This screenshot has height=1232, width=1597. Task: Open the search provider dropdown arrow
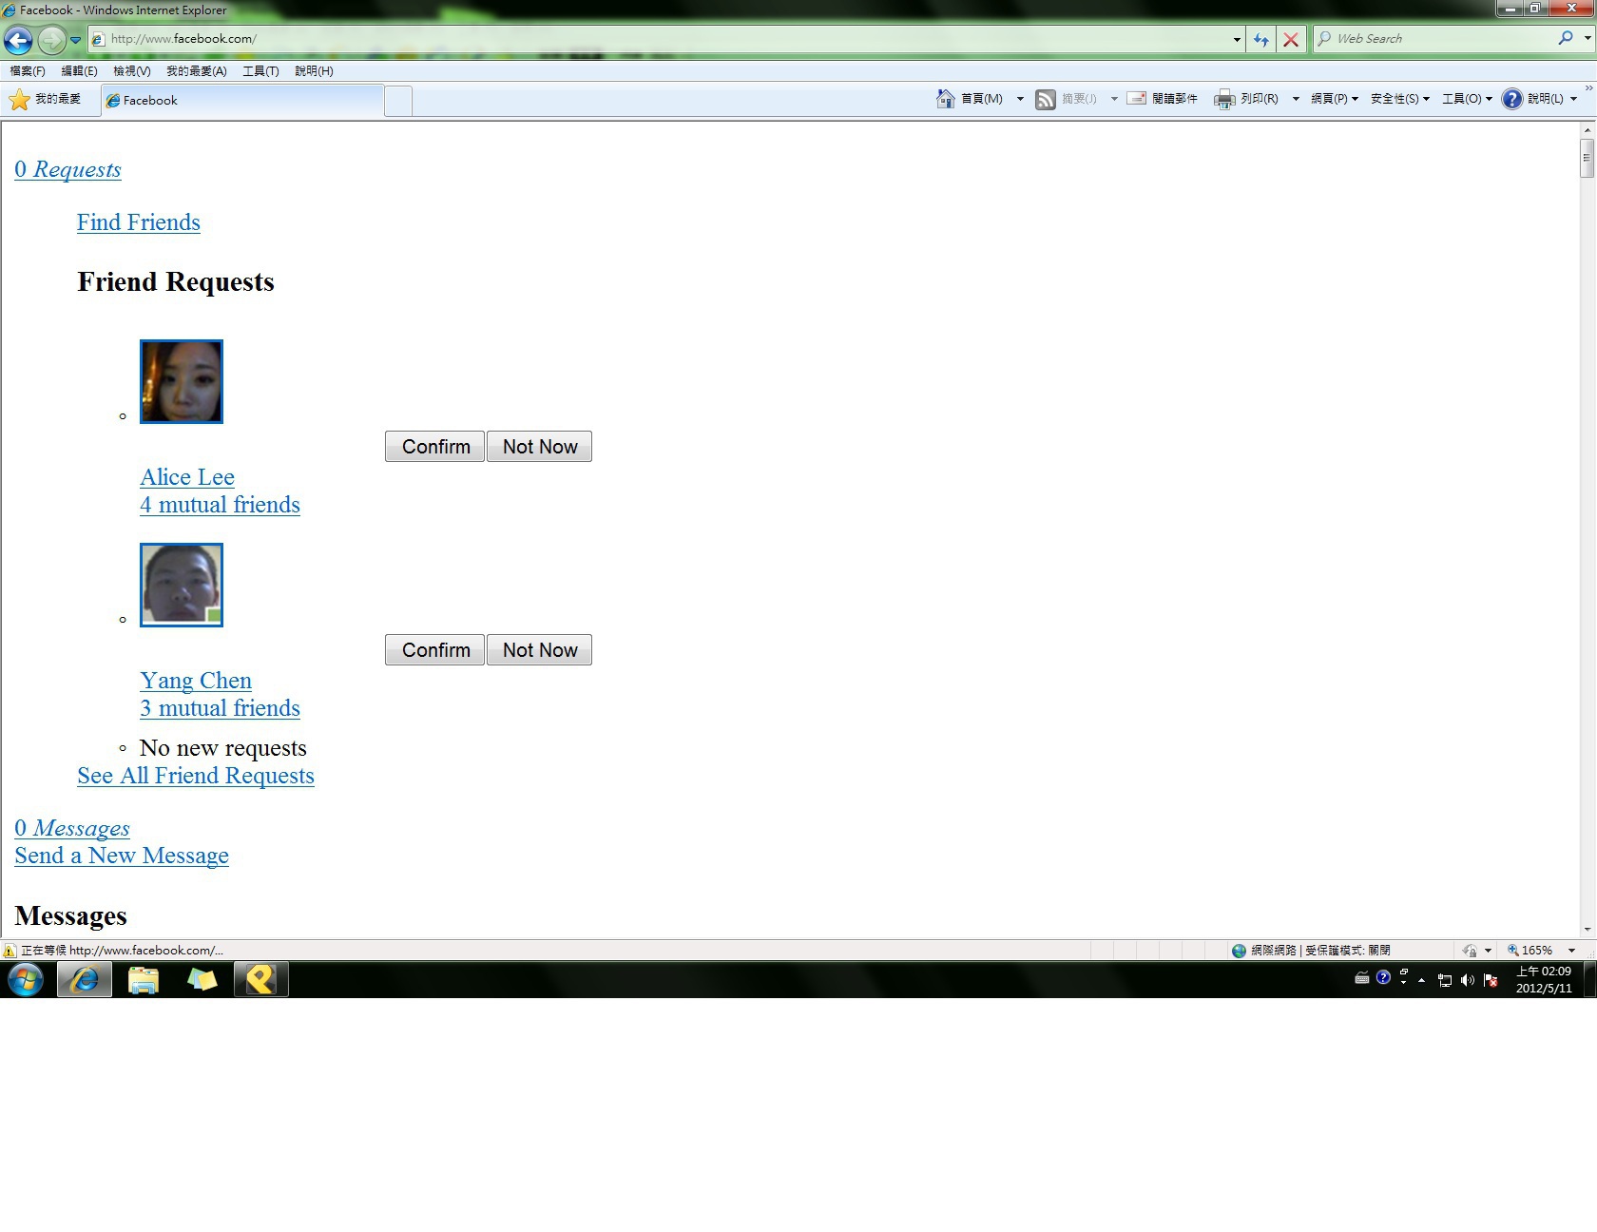(x=1587, y=39)
